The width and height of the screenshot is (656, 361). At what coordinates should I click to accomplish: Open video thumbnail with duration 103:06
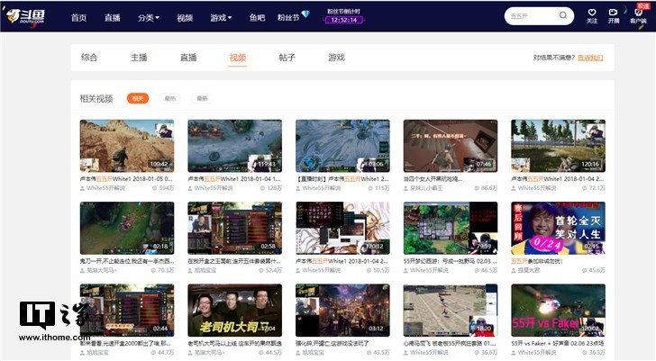[342, 146]
